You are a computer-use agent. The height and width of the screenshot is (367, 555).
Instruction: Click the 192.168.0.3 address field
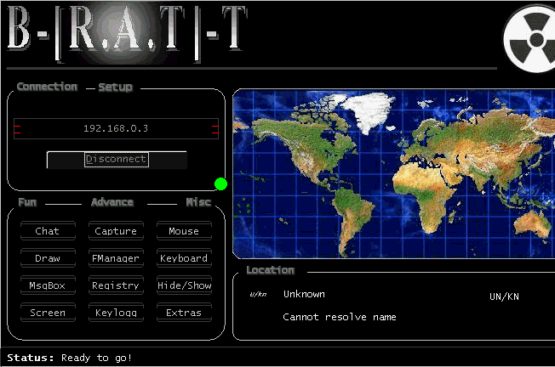tap(116, 128)
